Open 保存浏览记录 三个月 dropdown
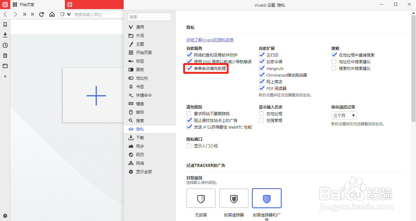This screenshot has width=416, height=221. pos(344,116)
